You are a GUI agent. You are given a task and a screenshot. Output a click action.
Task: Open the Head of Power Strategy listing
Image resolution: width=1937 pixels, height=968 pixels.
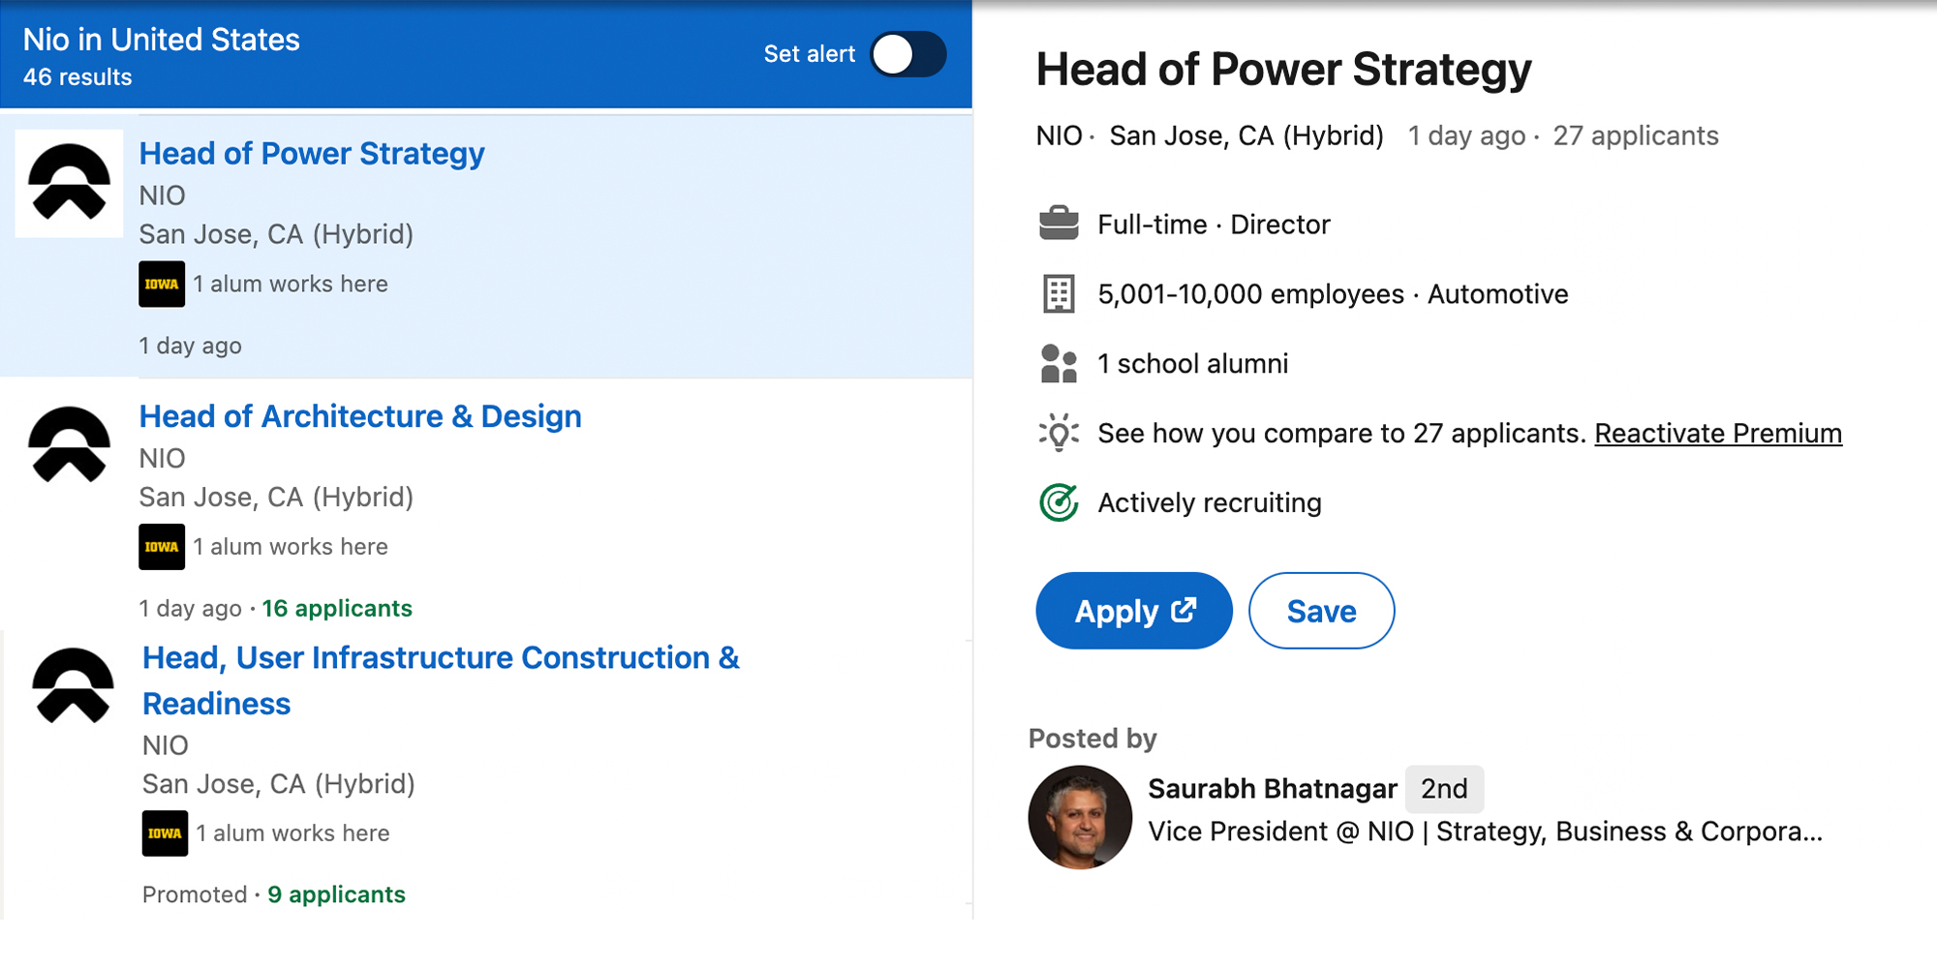click(311, 154)
